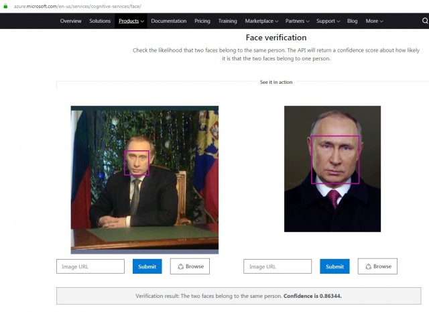Click the 'See it in action' label
The height and width of the screenshot is (312, 429).
point(276,82)
